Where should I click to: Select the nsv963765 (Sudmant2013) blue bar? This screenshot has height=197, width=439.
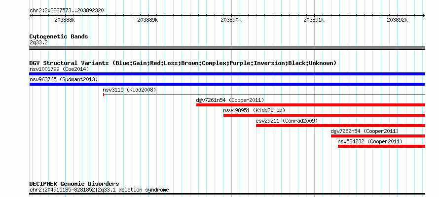[227, 84]
